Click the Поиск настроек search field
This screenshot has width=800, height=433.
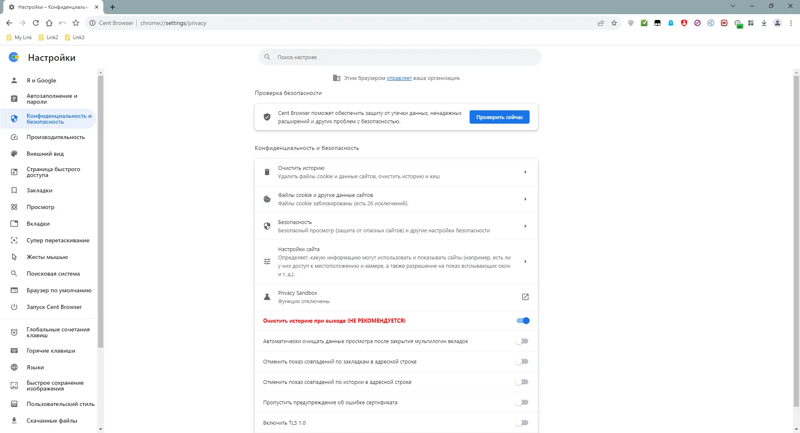tap(400, 57)
